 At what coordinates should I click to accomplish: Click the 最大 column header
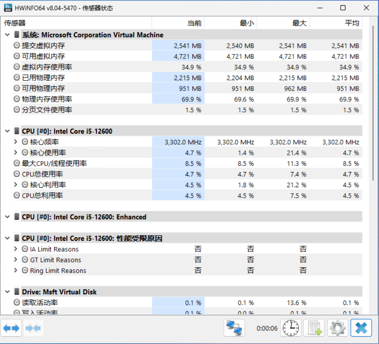(283, 23)
